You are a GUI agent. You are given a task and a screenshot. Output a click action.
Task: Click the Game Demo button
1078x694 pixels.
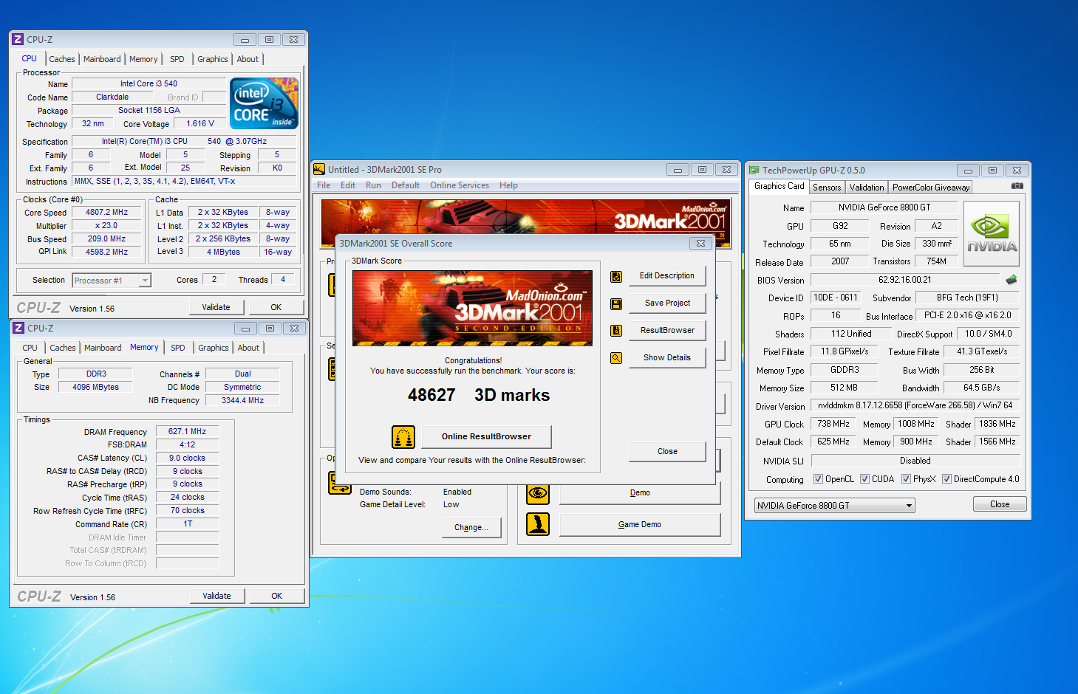[640, 524]
